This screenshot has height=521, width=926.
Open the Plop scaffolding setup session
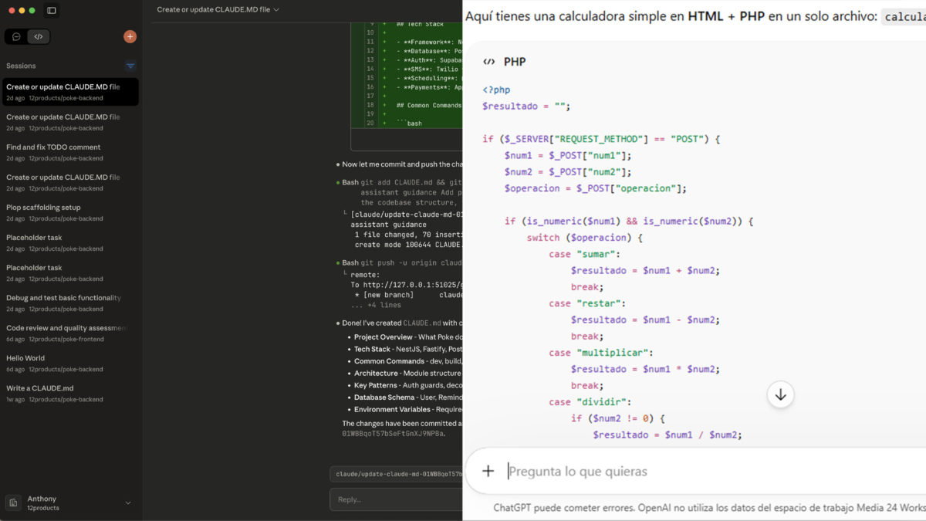point(71,212)
